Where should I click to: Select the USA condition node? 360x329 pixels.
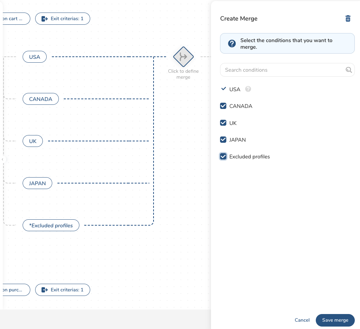[x=34, y=57]
